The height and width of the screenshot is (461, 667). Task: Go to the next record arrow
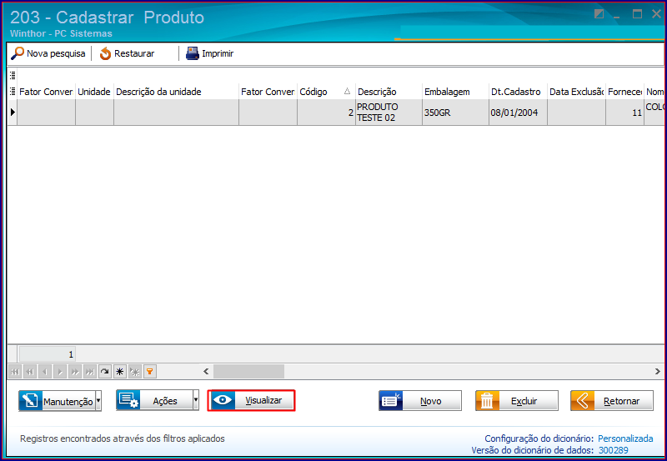pyautogui.click(x=60, y=372)
